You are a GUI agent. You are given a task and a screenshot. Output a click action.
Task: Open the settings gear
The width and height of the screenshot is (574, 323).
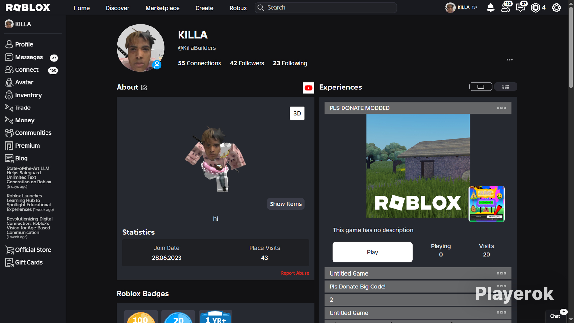coord(556,7)
